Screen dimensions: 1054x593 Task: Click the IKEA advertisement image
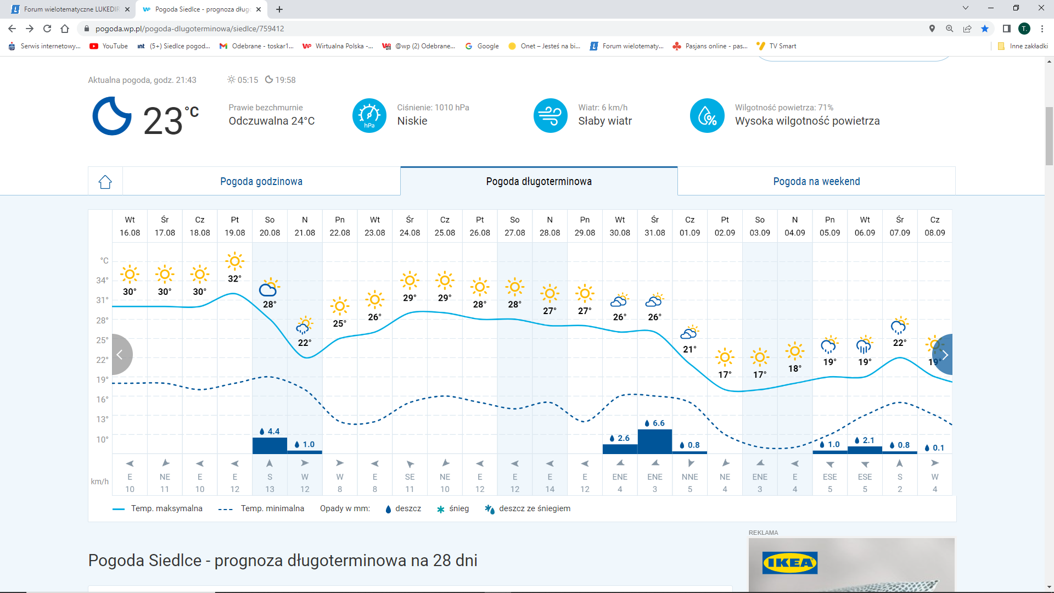(851, 564)
